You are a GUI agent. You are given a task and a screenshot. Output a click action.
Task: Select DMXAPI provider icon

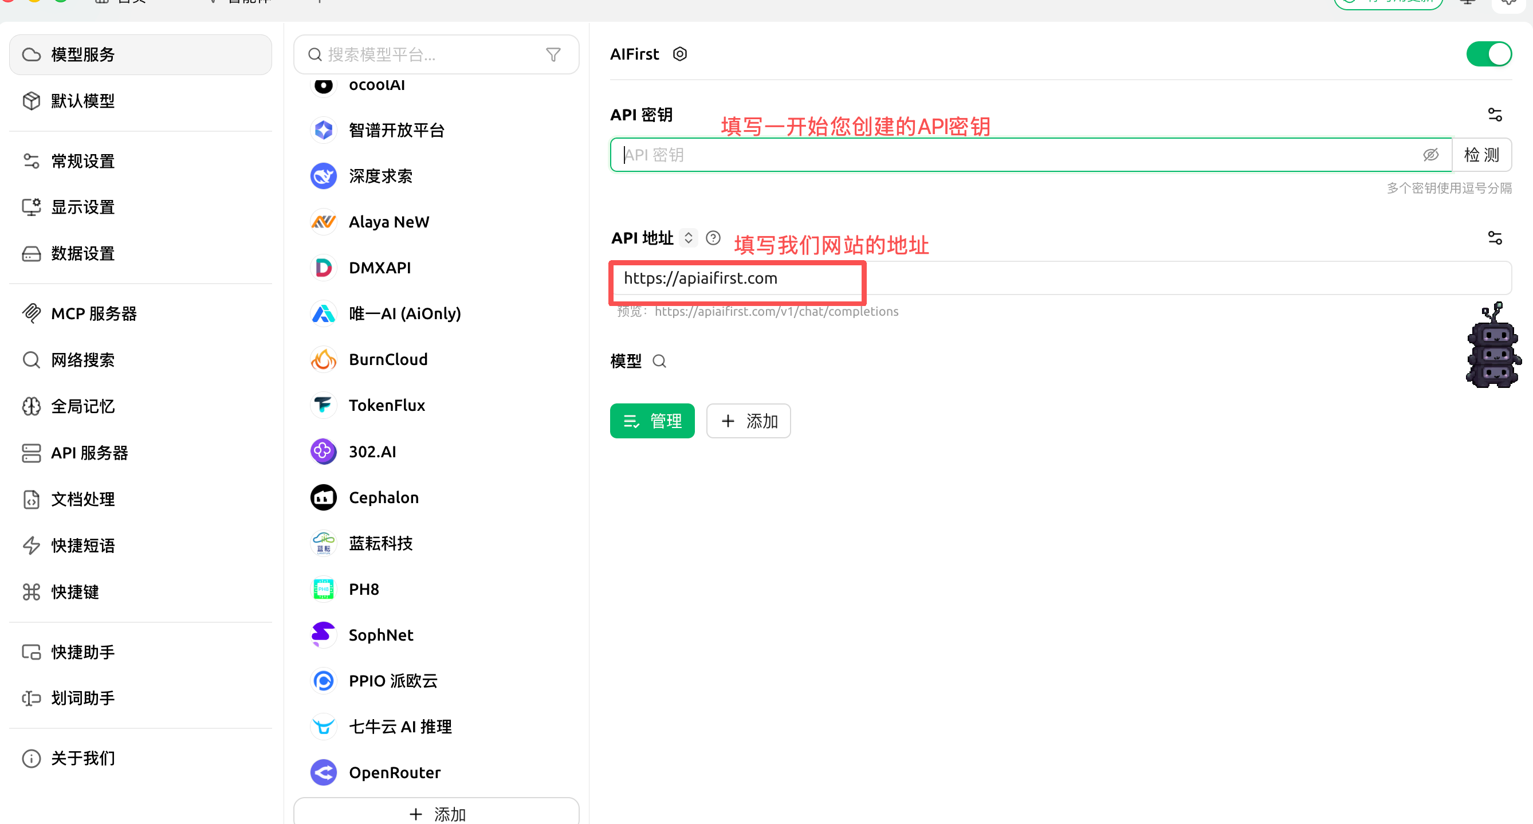tap(323, 268)
